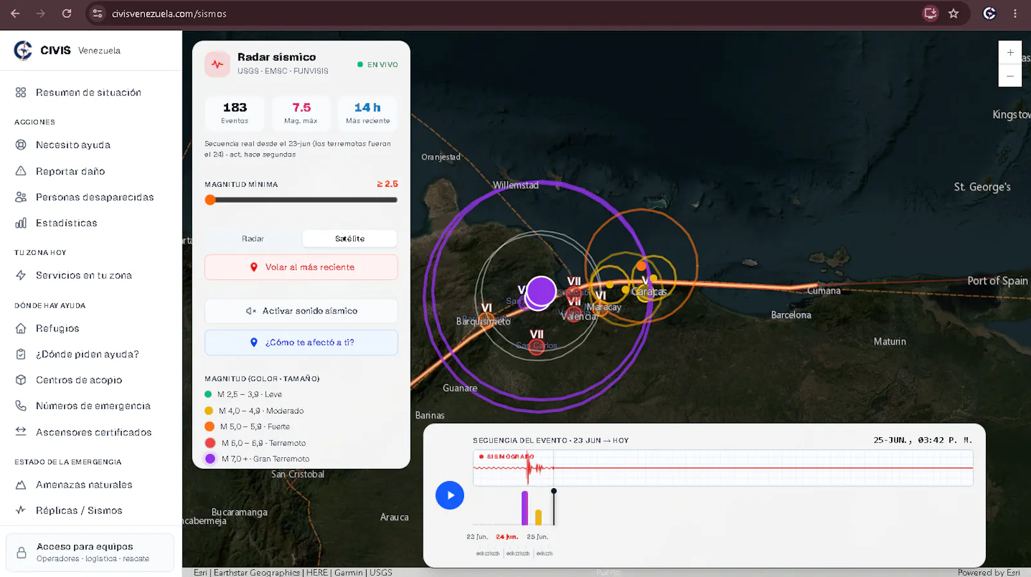This screenshot has height=577, width=1031.
Task: Play the event sequence timeline
Action: (450, 495)
